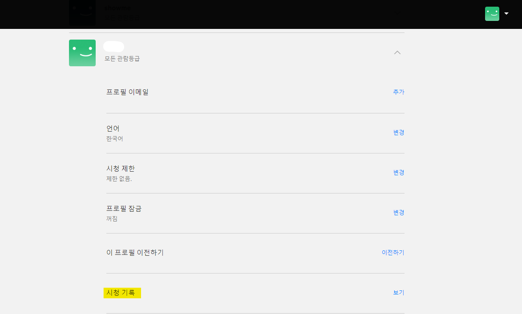
Task: Click the 한국어 language value text
Action: (x=114, y=139)
